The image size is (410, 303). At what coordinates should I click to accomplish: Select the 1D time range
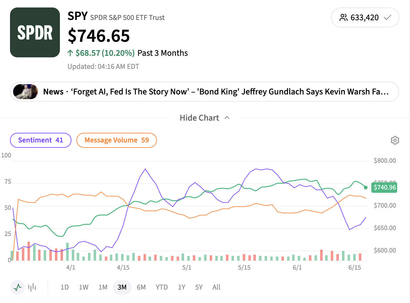point(65,287)
